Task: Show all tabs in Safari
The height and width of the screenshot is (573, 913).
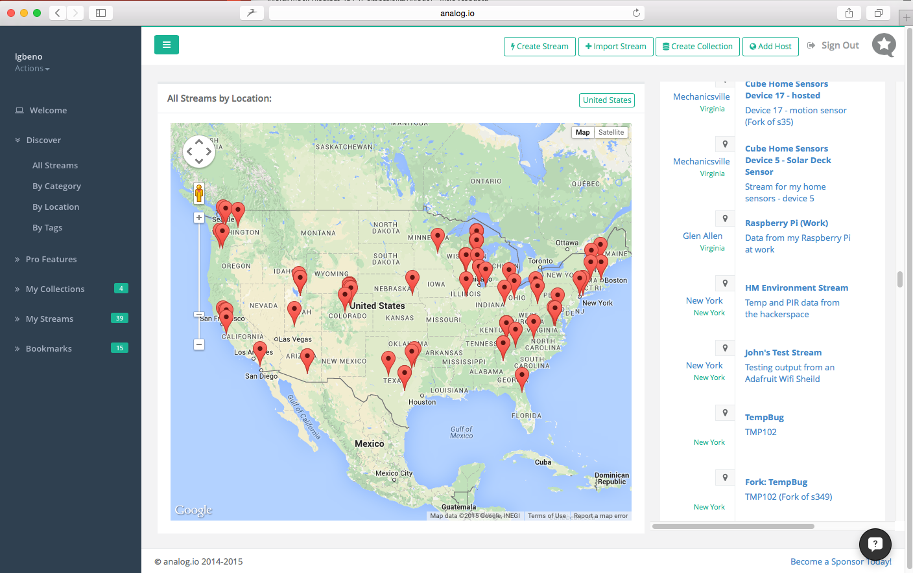Action: [x=878, y=13]
